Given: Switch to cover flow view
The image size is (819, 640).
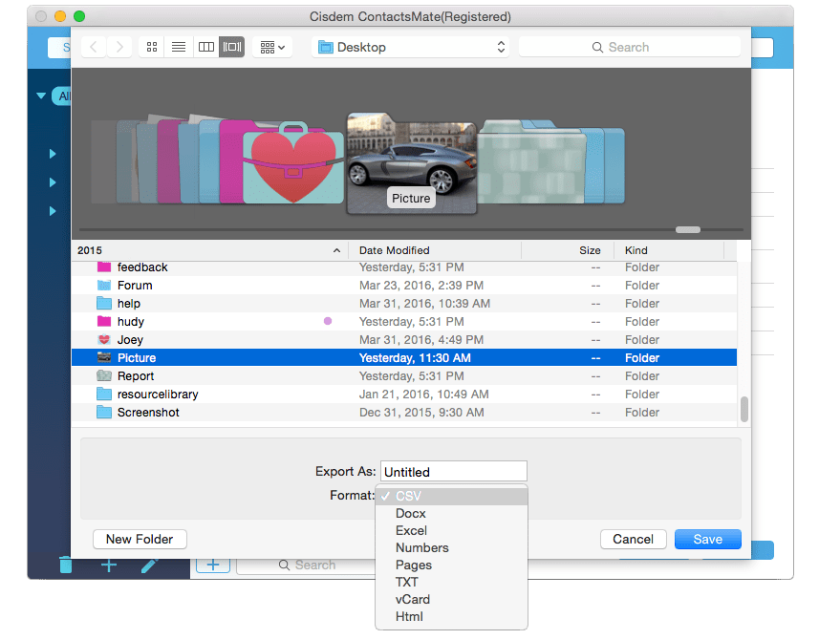Looking at the screenshot, I should coord(232,47).
